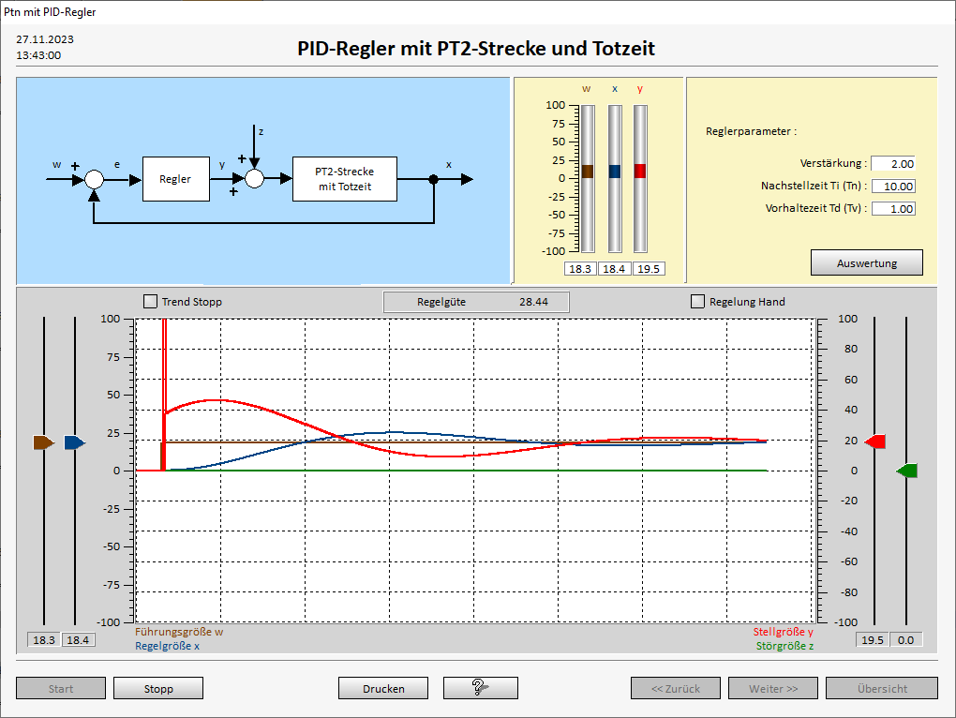The height and width of the screenshot is (718, 956).
Task: Click the brown setpoint w slider handle
Action: coord(44,442)
